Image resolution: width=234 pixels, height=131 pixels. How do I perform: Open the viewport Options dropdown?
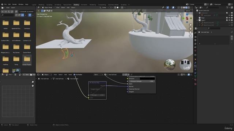189,11
